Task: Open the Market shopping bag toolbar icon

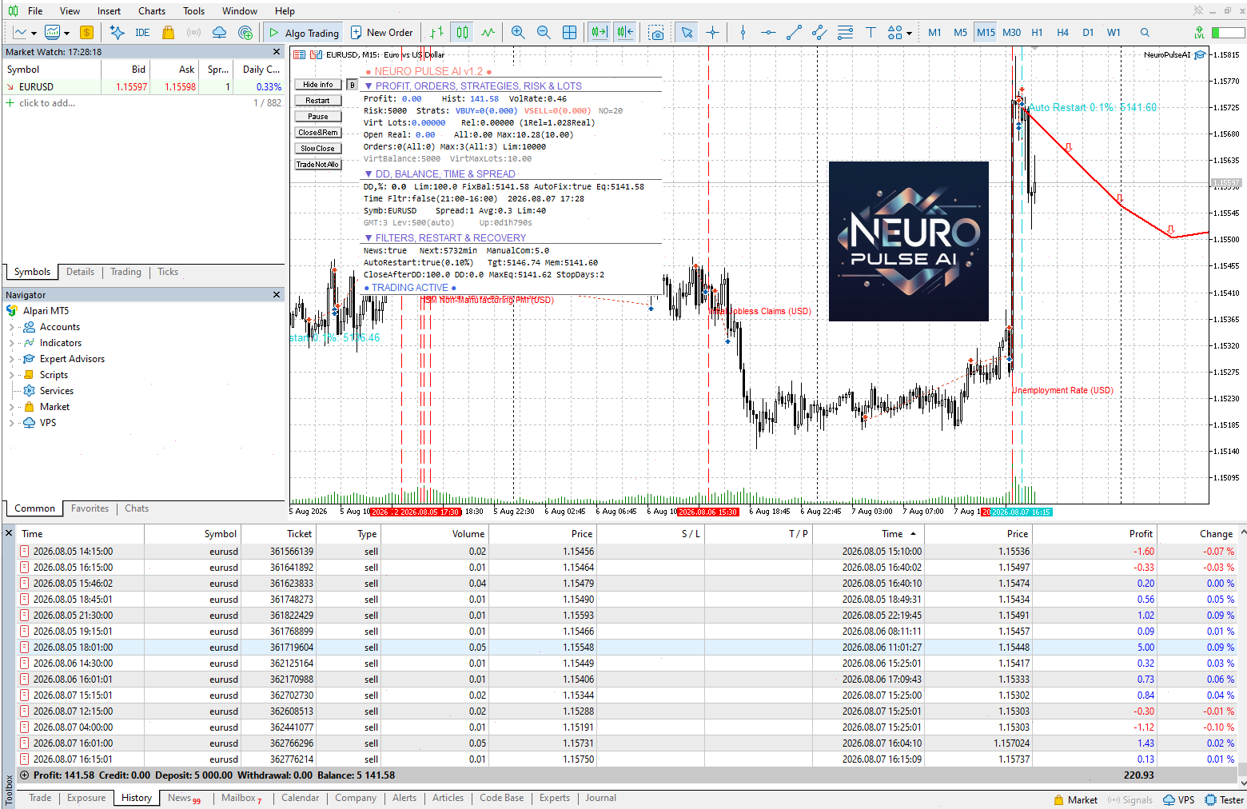Action: [x=168, y=33]
